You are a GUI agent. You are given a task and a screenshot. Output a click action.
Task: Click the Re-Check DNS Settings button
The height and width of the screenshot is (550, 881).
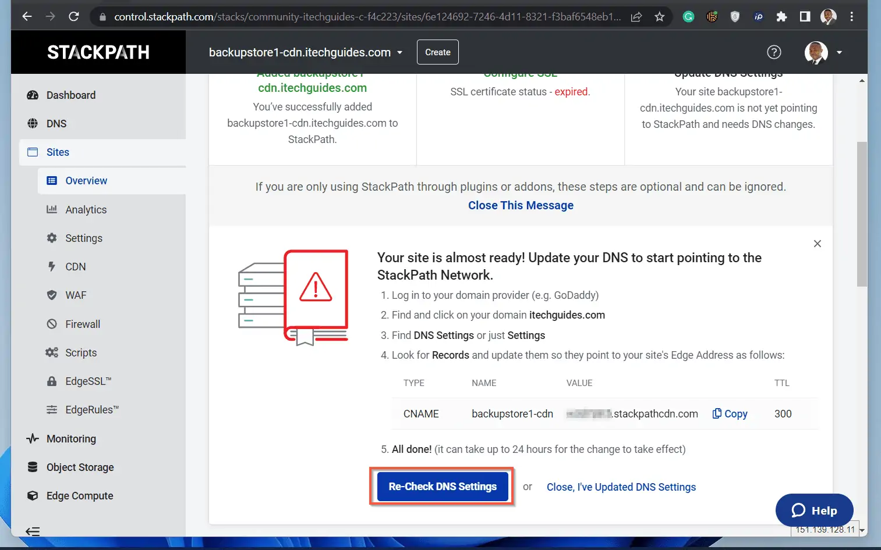tap(443, 487)
